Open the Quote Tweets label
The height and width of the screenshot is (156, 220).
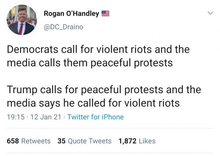point(90,141)
